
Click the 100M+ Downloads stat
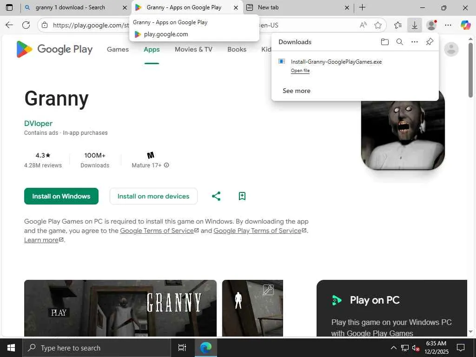tap(95, 160)
